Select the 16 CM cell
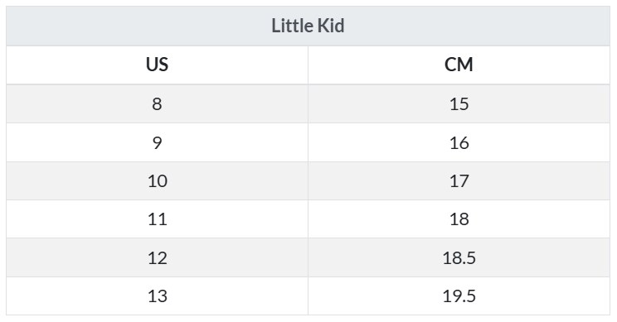617x322 pixels. pyautogui.click(x=459, y=142)
